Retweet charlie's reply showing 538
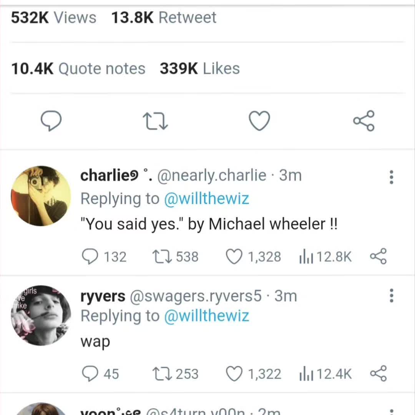 pos(175,256)
